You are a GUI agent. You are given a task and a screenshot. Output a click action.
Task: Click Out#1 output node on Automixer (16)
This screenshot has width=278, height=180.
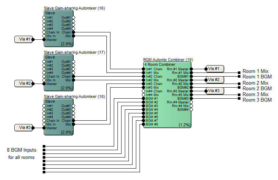tap(73, 18)
